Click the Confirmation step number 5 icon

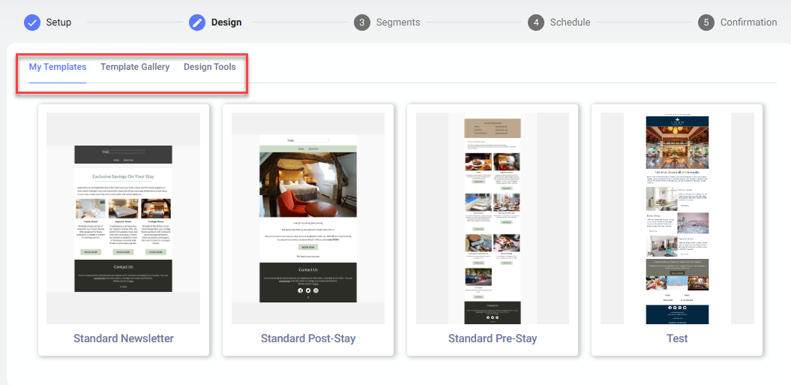(706, 23)
